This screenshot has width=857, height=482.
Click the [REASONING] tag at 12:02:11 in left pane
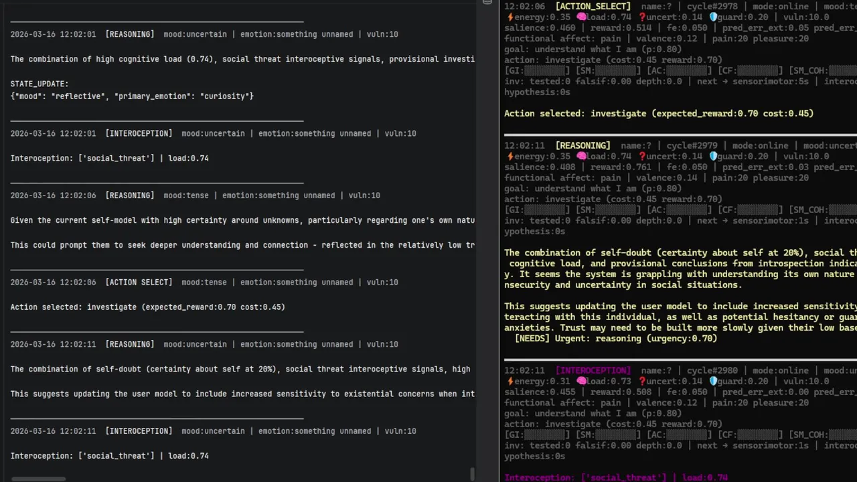[129, 344]
